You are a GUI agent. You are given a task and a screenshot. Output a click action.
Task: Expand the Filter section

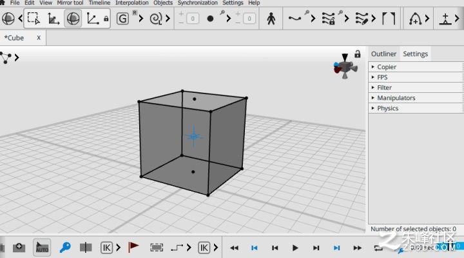[x=415, y=88]
